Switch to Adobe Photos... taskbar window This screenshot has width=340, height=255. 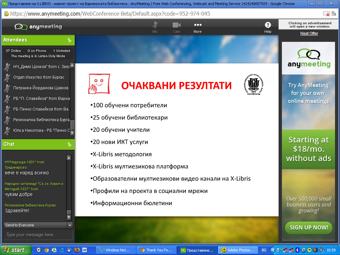pos(238,250)
